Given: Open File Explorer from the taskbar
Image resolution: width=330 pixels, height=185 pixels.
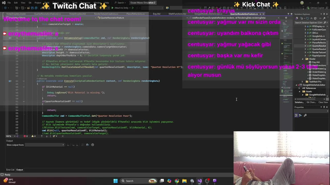Looking at the screenshot, I should point(184,181).
